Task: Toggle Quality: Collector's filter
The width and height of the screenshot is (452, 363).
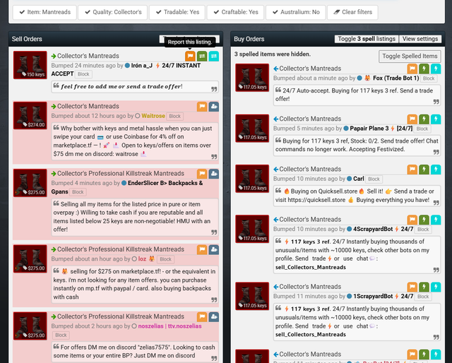Action: [x=113, y=12]
